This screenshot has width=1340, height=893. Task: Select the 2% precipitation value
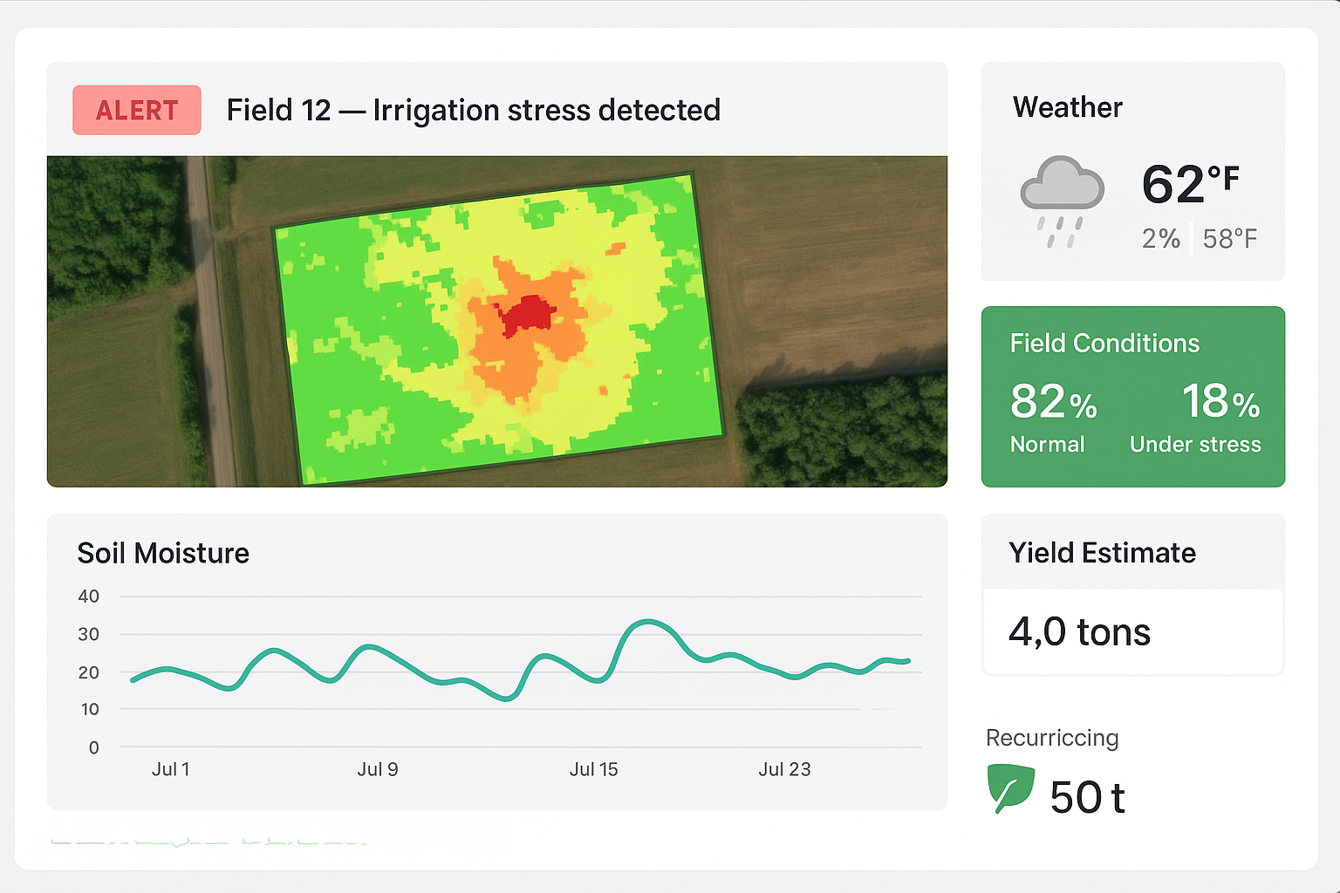[x=1160, y=238]
